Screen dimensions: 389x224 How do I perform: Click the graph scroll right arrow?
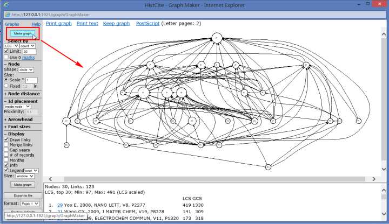(374, 179)
